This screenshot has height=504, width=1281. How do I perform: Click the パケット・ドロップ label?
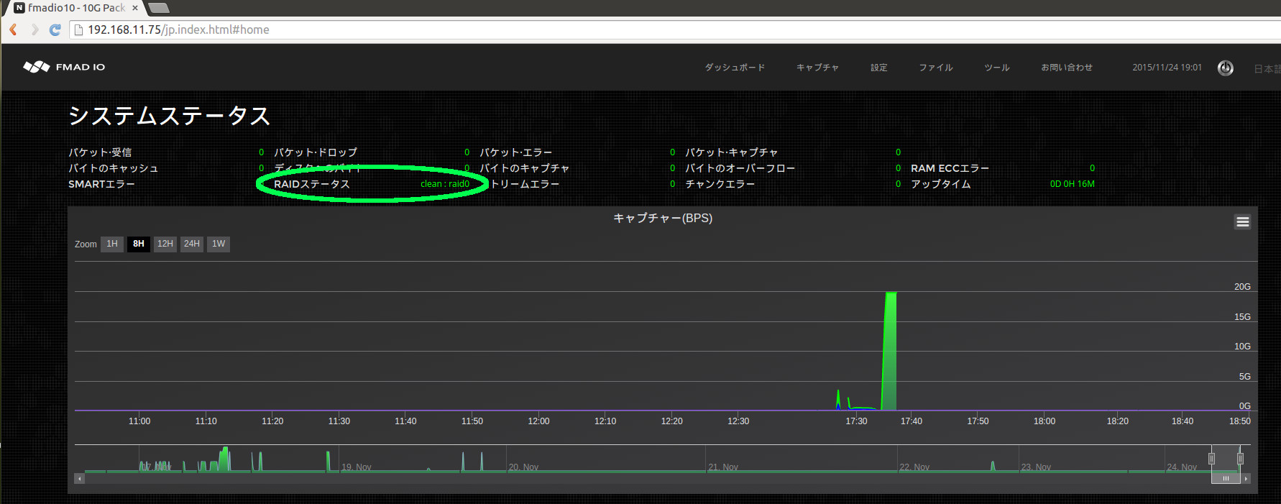click(x=316, y=152)
